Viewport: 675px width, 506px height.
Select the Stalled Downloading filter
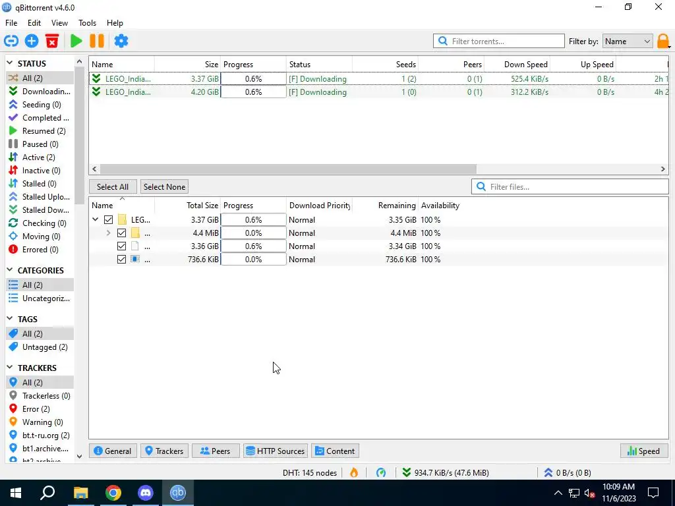[39, 210]
